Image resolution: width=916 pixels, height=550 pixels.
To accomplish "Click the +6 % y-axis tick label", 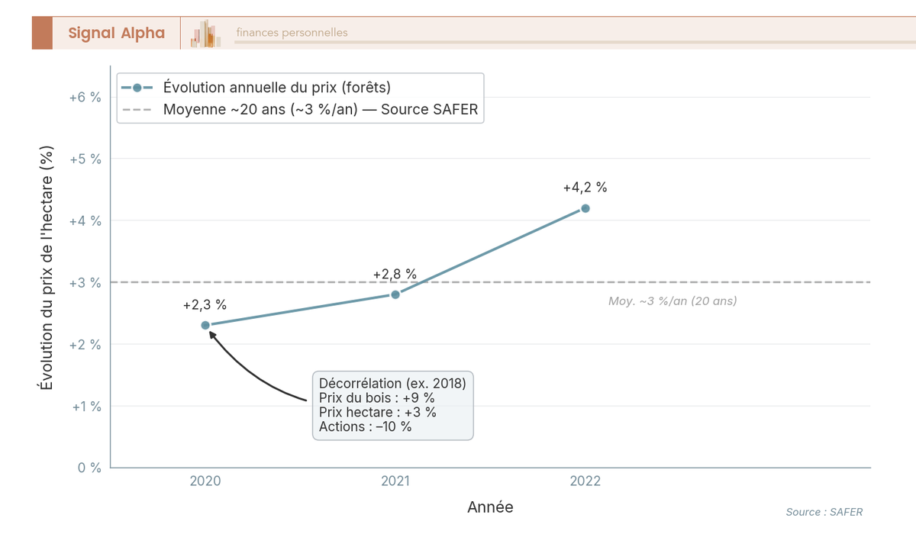I will 85,98.
